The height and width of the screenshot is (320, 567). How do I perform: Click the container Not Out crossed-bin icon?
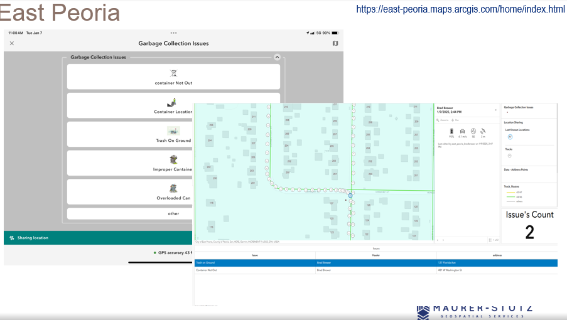click(x=173, y=73)
